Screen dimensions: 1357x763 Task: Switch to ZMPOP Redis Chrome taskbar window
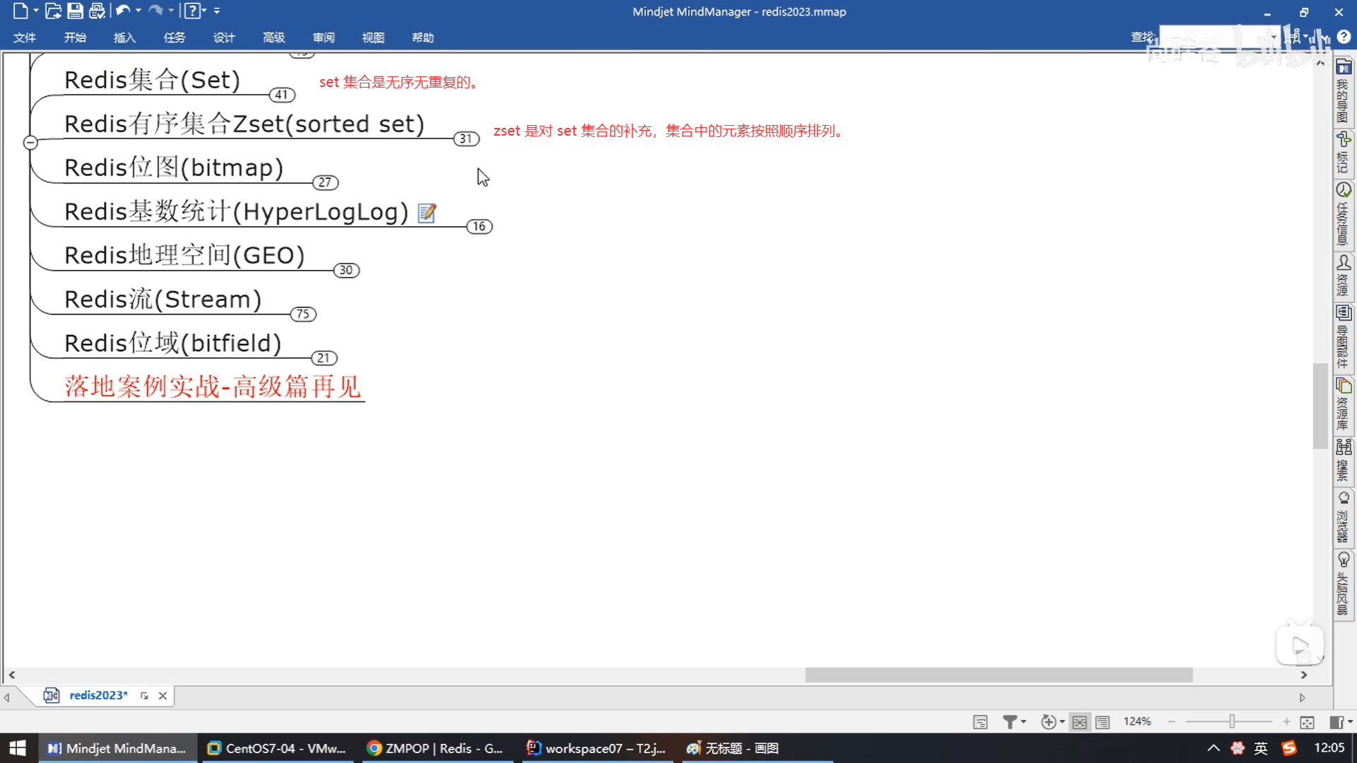[x=436, y=748]
